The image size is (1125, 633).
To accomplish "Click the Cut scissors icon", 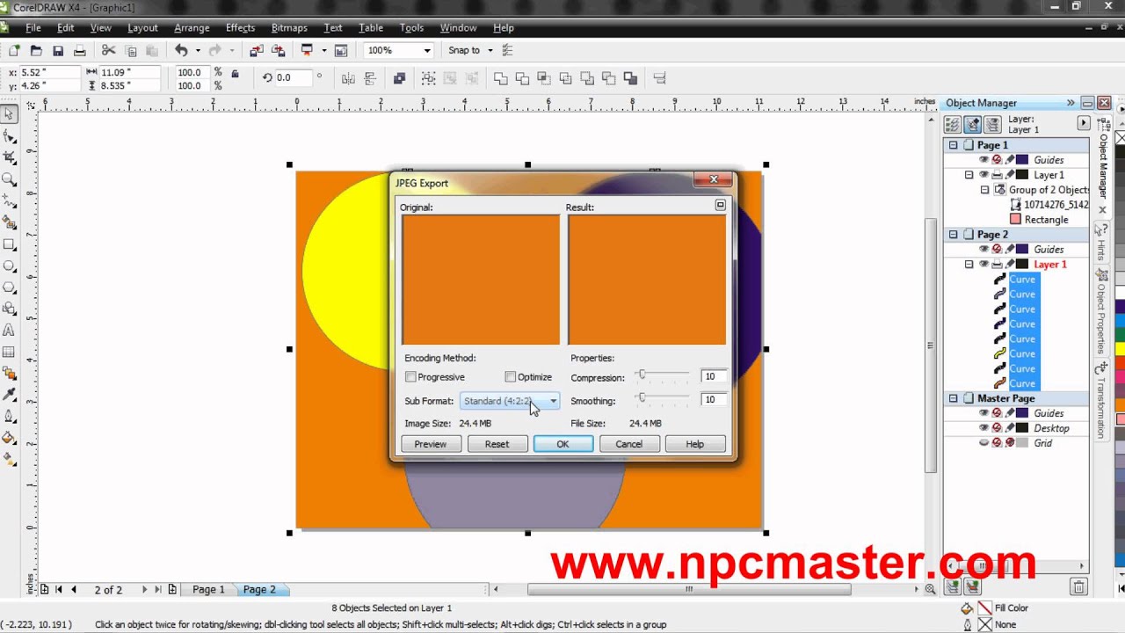I will point(108,50).
